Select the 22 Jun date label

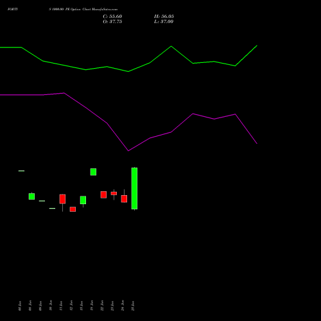coord(102,306)
